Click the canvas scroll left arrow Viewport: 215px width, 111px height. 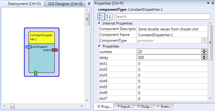pyautogui.click(x=4, y=106)
